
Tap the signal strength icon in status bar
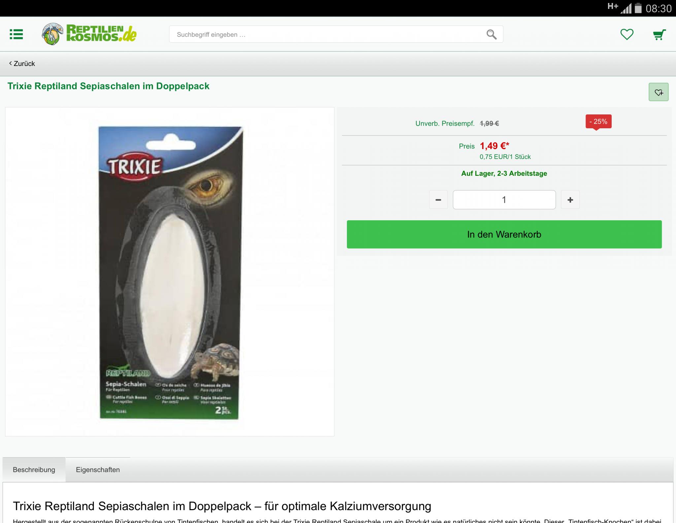(x=626, y=8)
